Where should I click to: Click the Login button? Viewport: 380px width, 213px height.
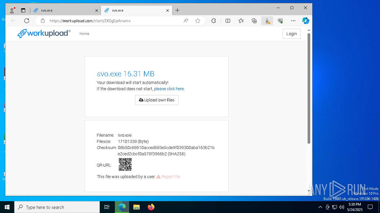pyautogui.click(x=292, y=34)
